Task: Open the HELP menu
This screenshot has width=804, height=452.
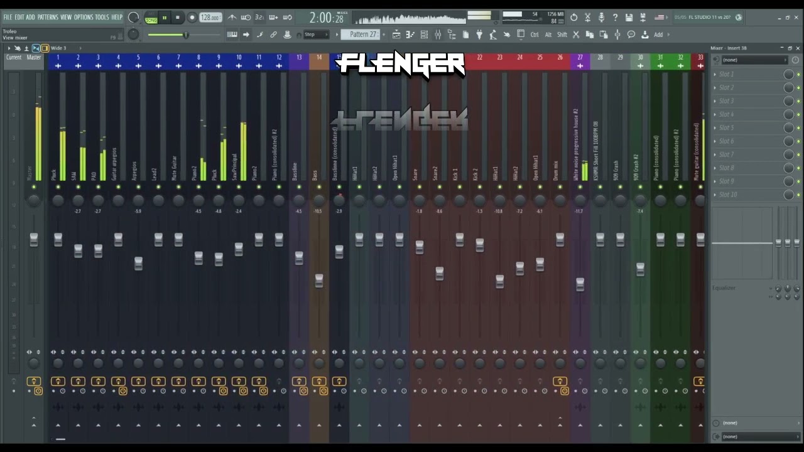Action: [117, 17]
